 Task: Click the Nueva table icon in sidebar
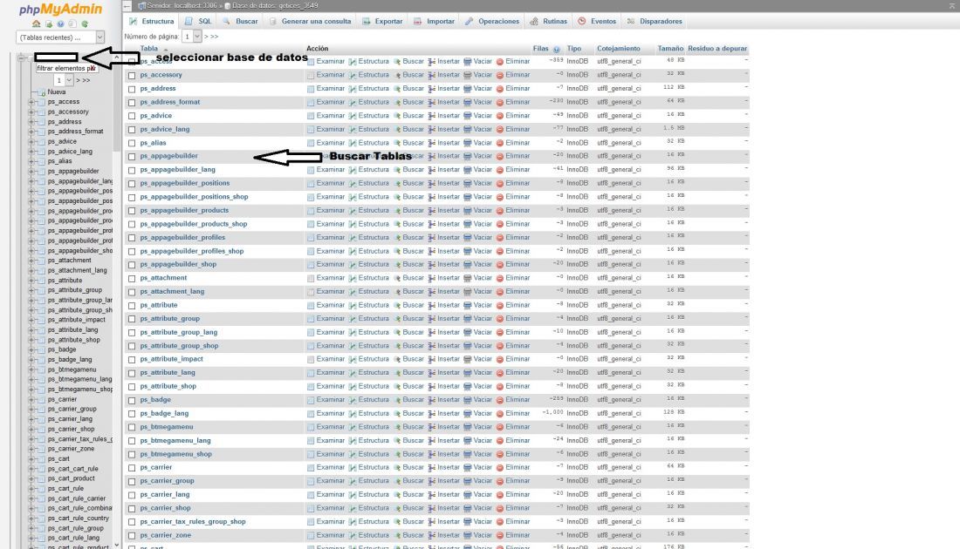coord(42,92)
